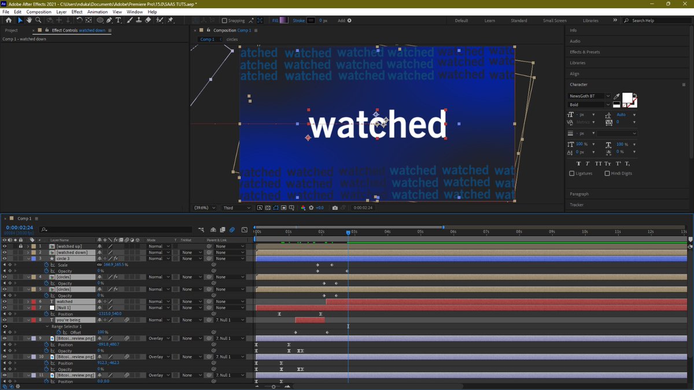Select the Hand tool

click(29, 20)
